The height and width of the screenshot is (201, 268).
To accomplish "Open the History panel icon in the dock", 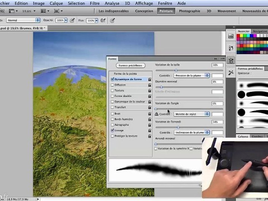I will click(x=231, y=48).
